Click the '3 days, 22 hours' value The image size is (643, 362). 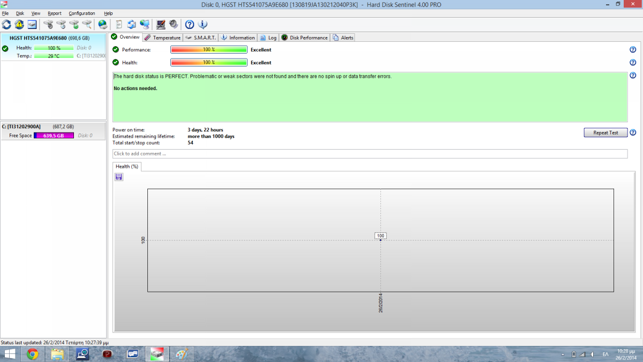(205, 130)
